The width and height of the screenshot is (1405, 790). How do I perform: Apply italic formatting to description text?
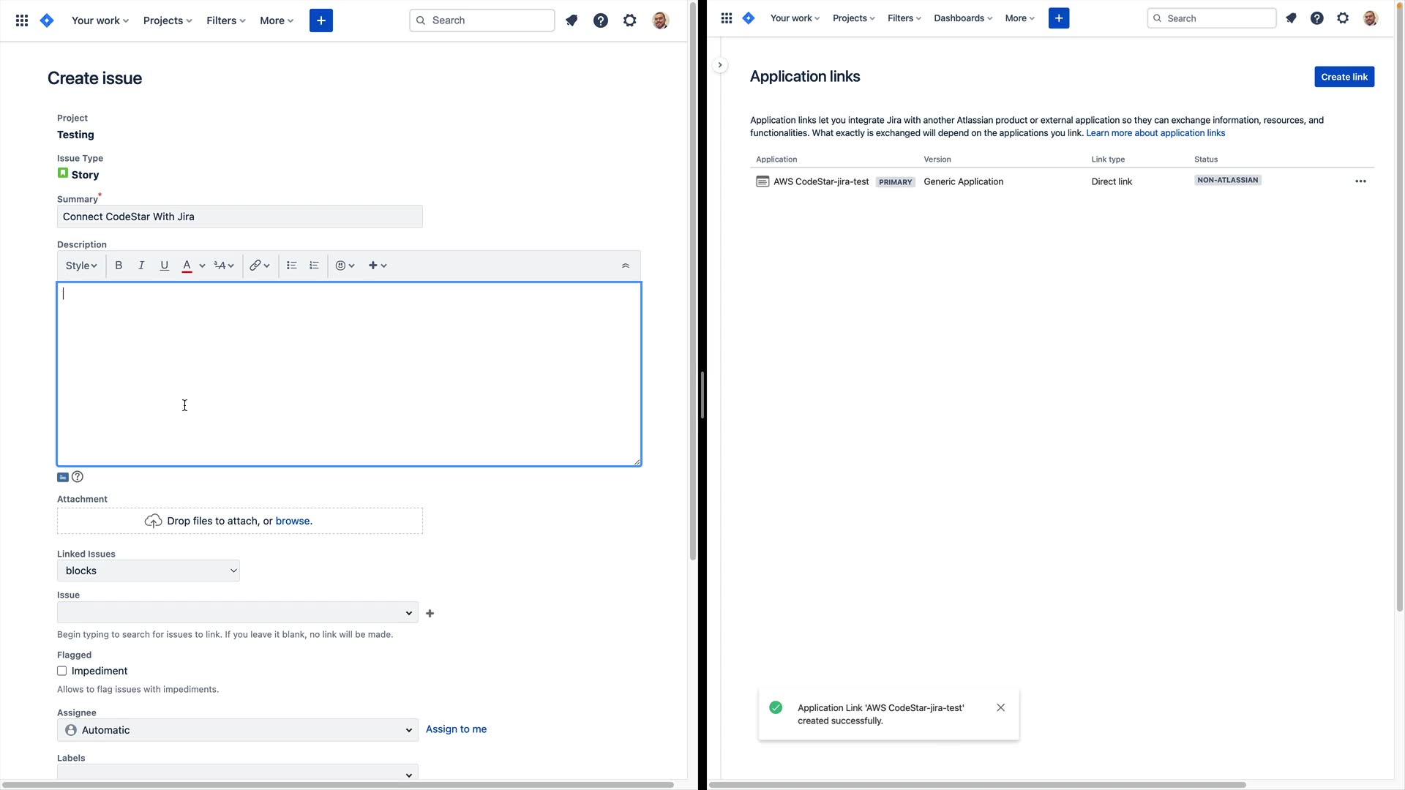[x=141, y=266]
